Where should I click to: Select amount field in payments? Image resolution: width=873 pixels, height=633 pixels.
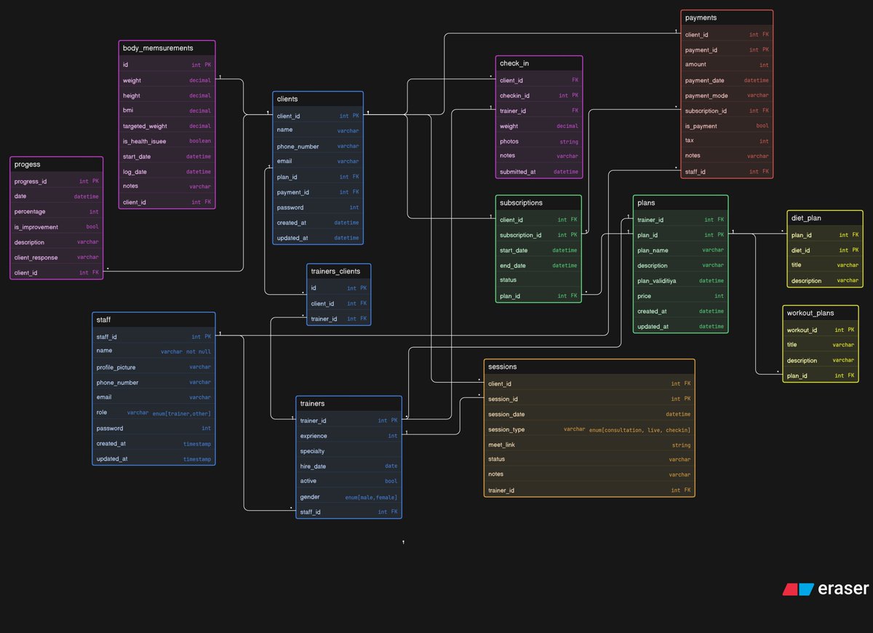(727, 65)
